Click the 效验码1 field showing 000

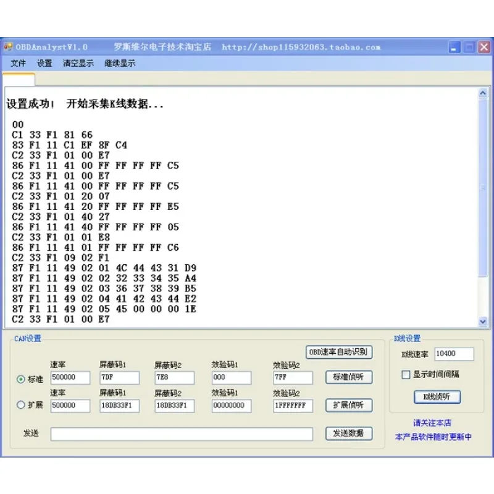232,377
